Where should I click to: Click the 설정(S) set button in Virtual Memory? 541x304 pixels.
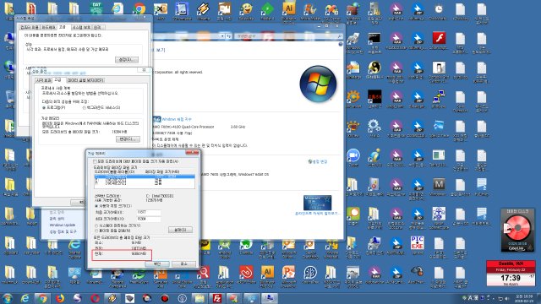(x=180, y=230)
